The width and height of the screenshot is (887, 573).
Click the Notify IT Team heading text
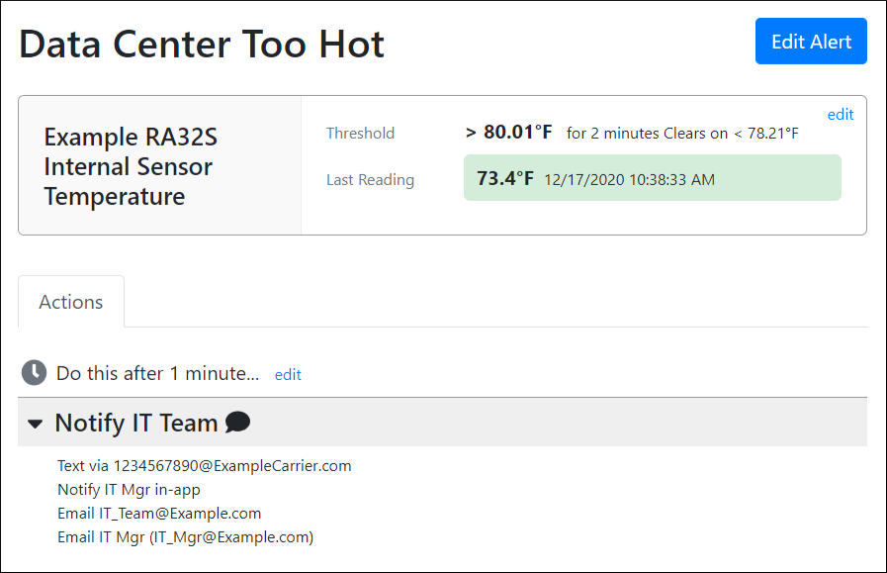135,423
